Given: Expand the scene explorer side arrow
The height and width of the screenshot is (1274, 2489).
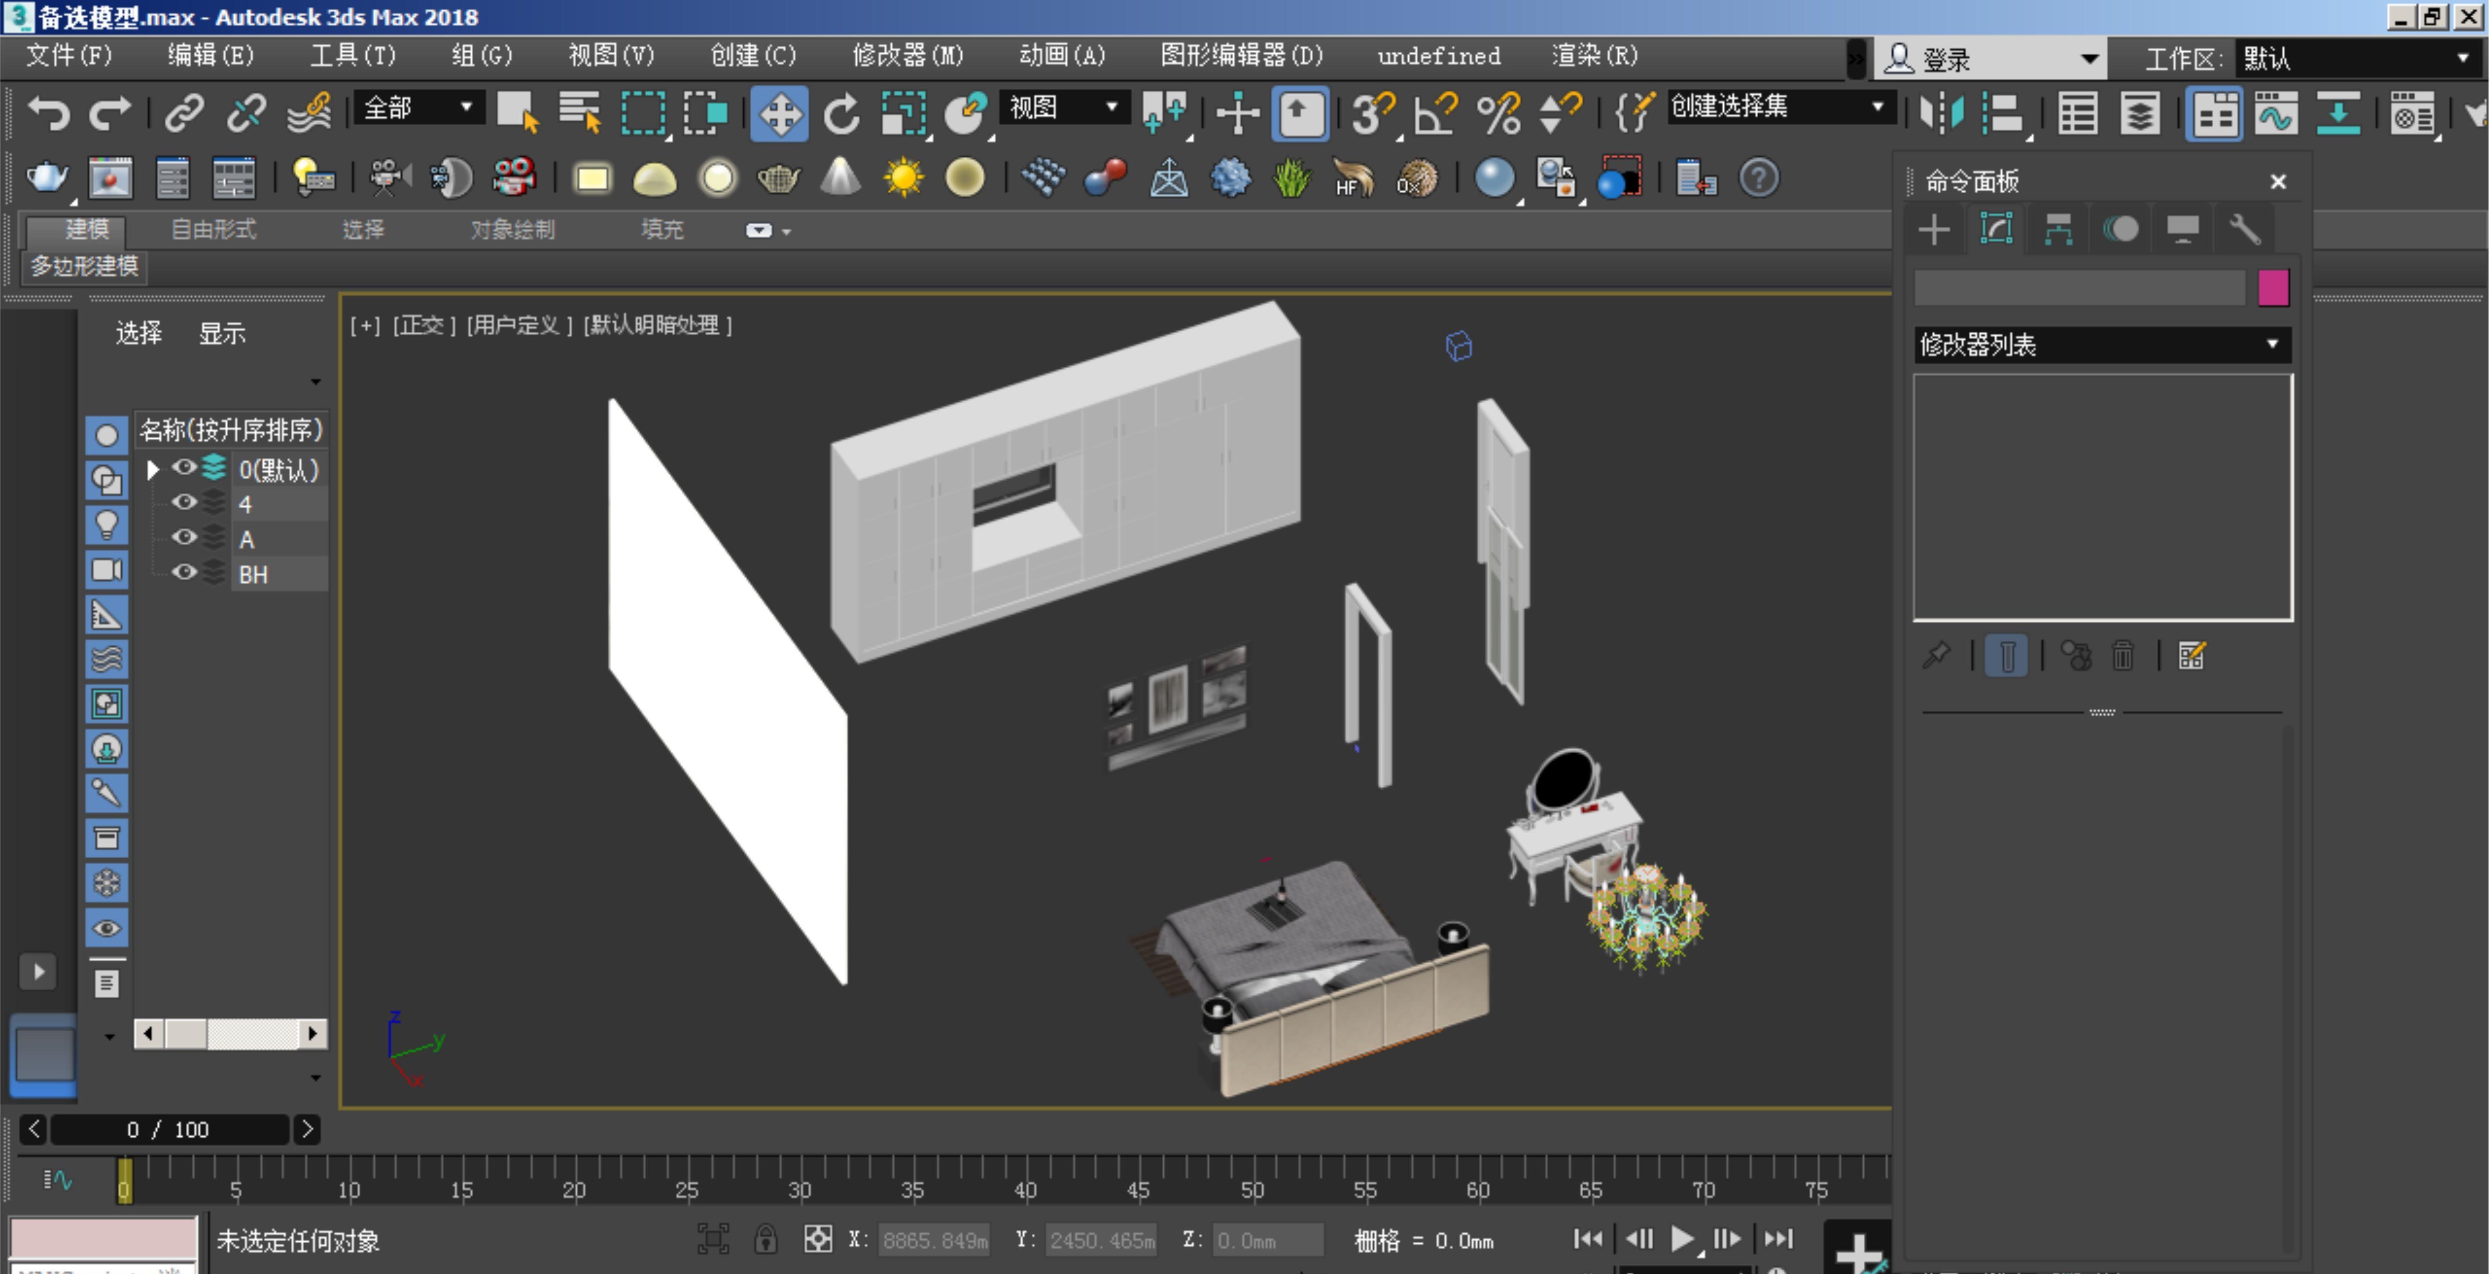Looking at the screenshot, I should point(39,972).
